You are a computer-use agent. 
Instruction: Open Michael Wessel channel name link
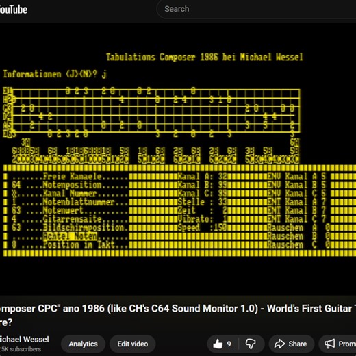pyautogui.click(x=24, y=340)
